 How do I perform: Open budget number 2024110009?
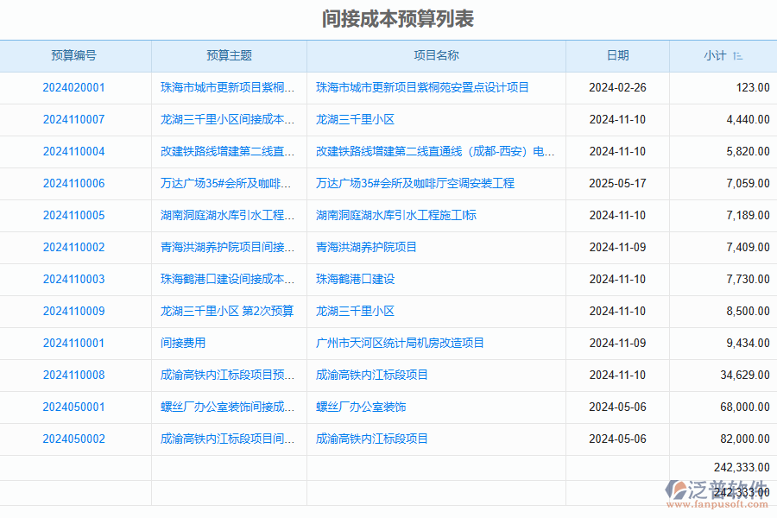click(x=74, y=312)
